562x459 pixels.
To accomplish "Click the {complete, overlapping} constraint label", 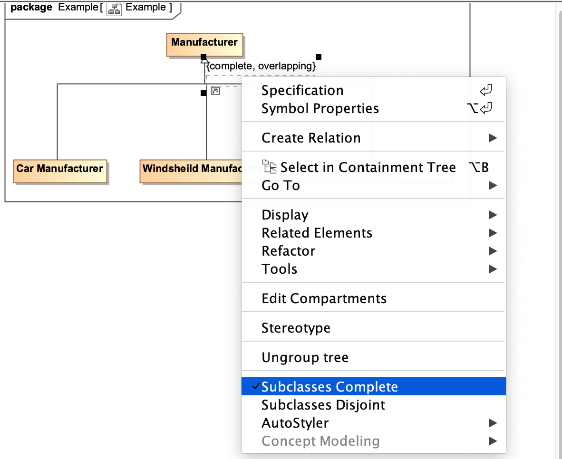I will 262,66.
